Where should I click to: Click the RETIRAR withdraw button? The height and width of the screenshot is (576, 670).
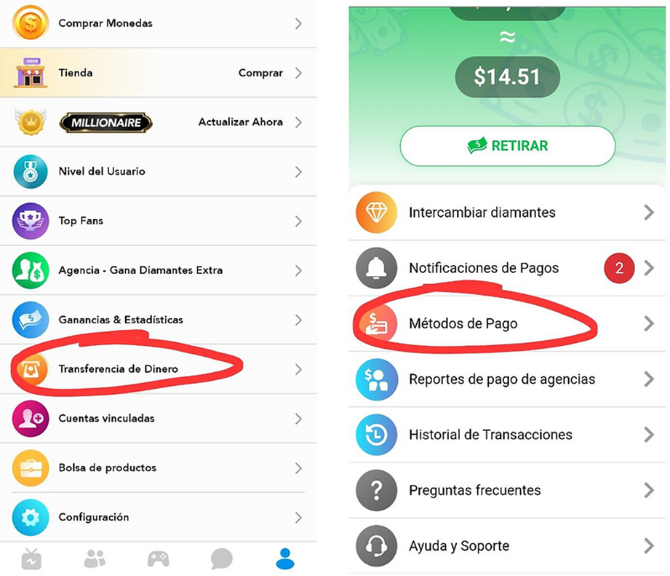click(x=508, y=146)
